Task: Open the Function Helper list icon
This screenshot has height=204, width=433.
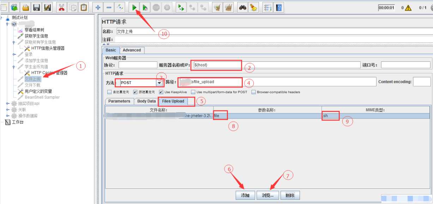Action: [x=268, y=7]
